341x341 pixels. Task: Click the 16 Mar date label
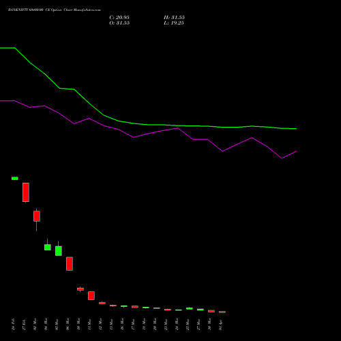pos(122,324)
